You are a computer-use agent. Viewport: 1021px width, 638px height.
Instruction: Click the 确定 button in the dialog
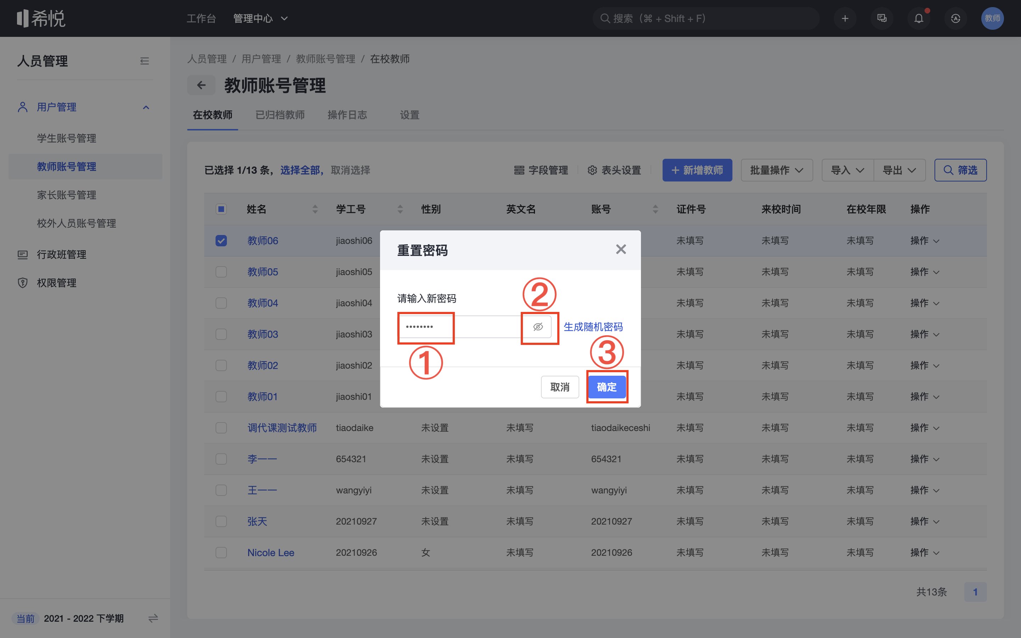click(607, 387)
